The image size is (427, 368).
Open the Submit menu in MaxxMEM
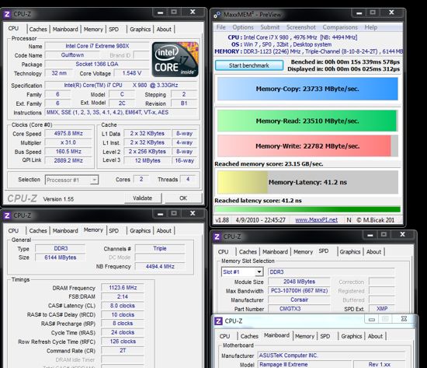[x=270, y=27]
